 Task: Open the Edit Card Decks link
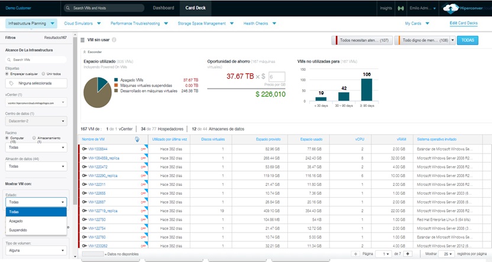[x=464, y=24]
